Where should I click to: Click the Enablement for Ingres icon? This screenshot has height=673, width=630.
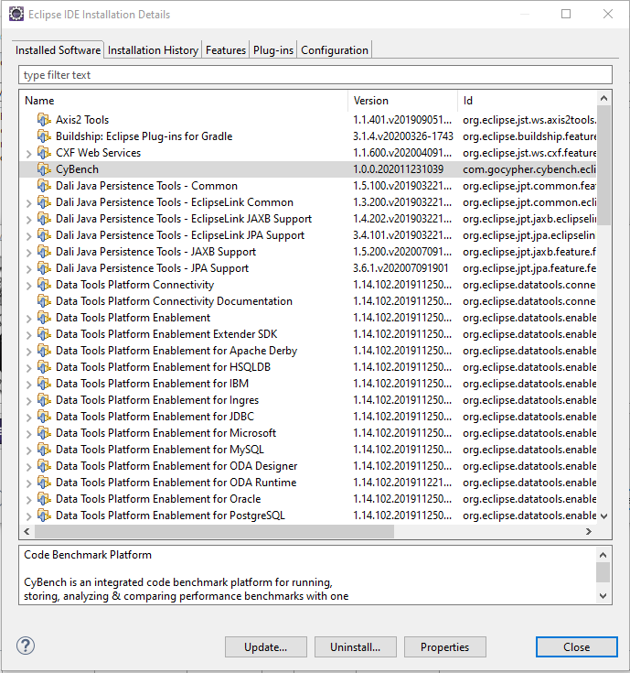(x=44, y=400)
